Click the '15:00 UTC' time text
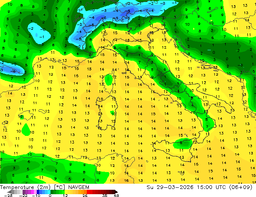The width and height of the screenshot is (256, 197). pos(211,187)
